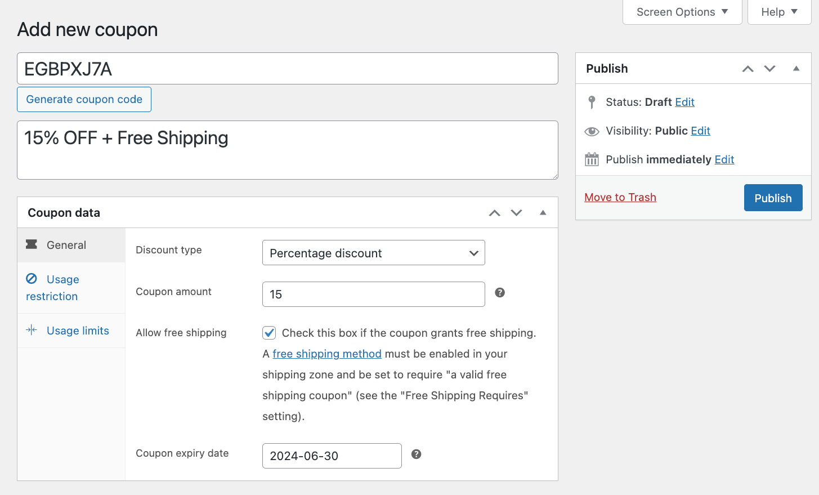This screenshot has width=819, height=495.
Task: Move Publish panel down using the down chevron
Action: (x=769, y=69)
